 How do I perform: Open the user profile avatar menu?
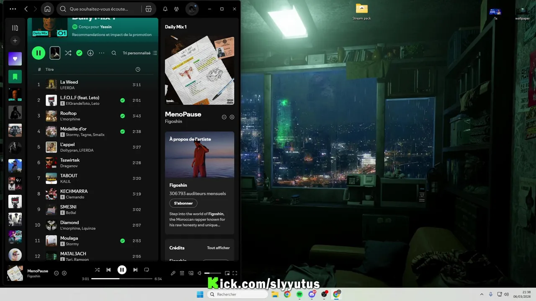pos(192,9)
